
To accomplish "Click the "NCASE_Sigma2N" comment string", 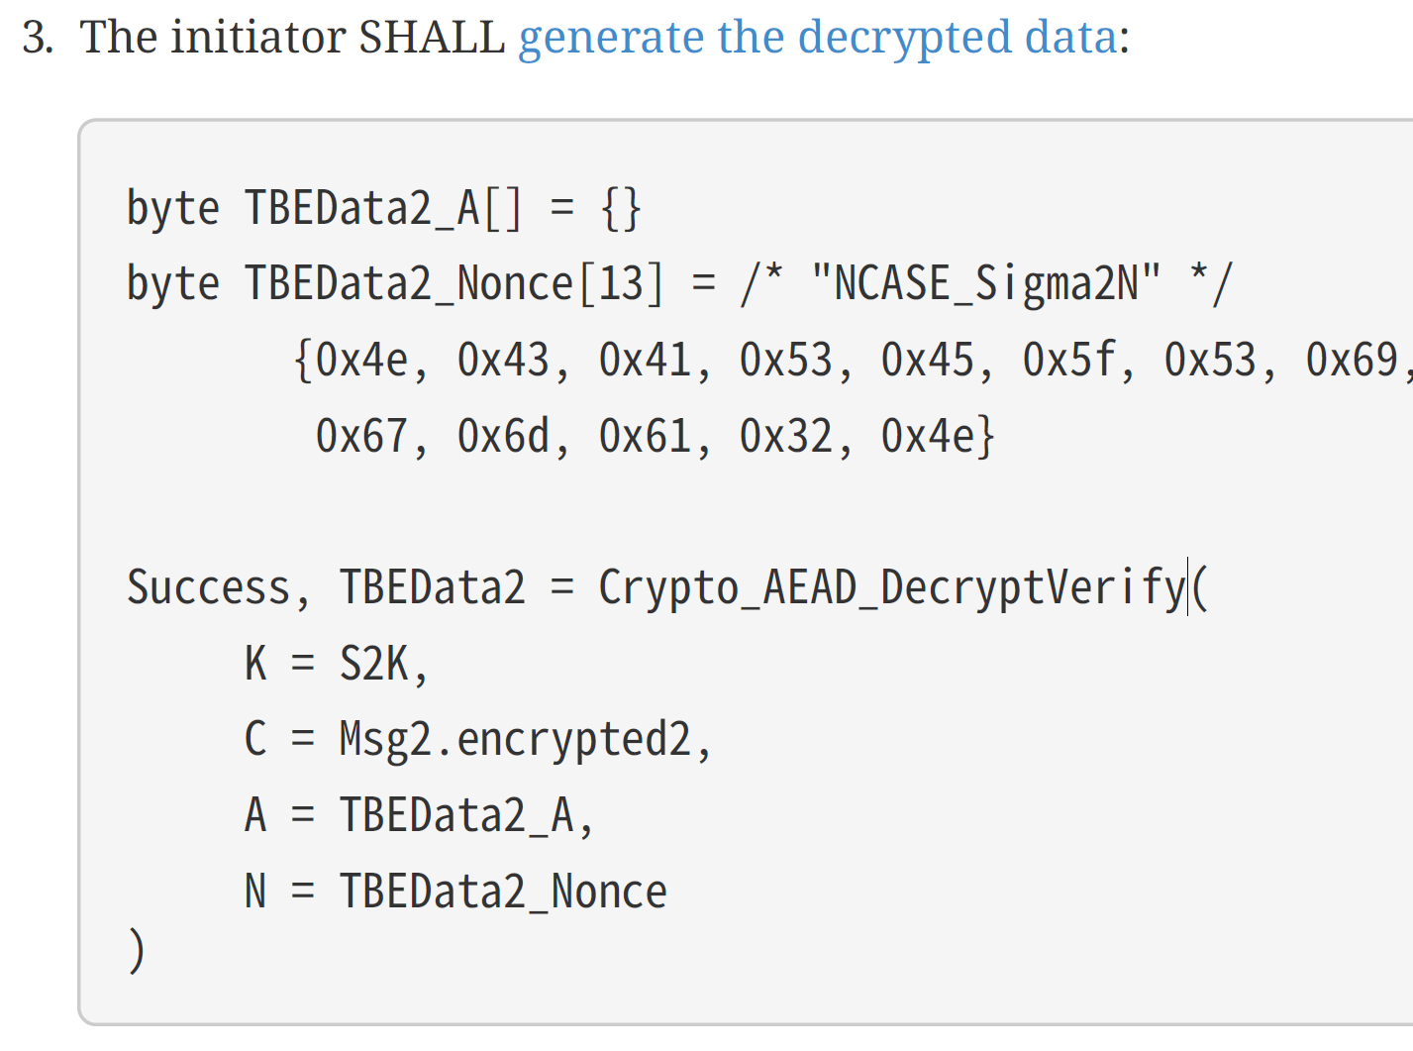I will [x=985, y=284].
